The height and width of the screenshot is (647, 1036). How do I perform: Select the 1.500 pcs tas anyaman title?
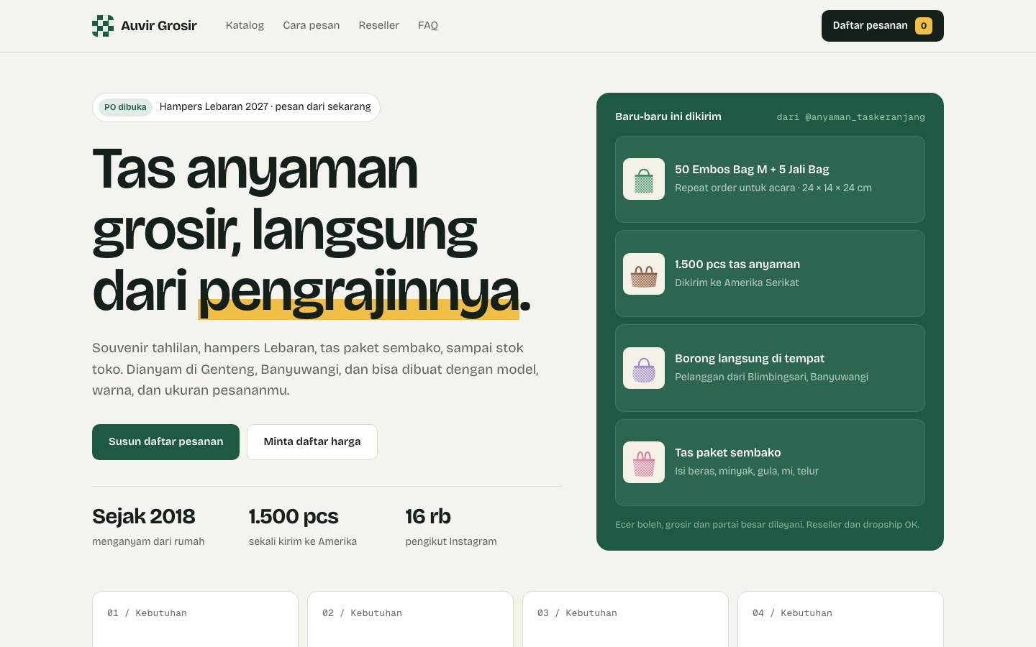737,265
